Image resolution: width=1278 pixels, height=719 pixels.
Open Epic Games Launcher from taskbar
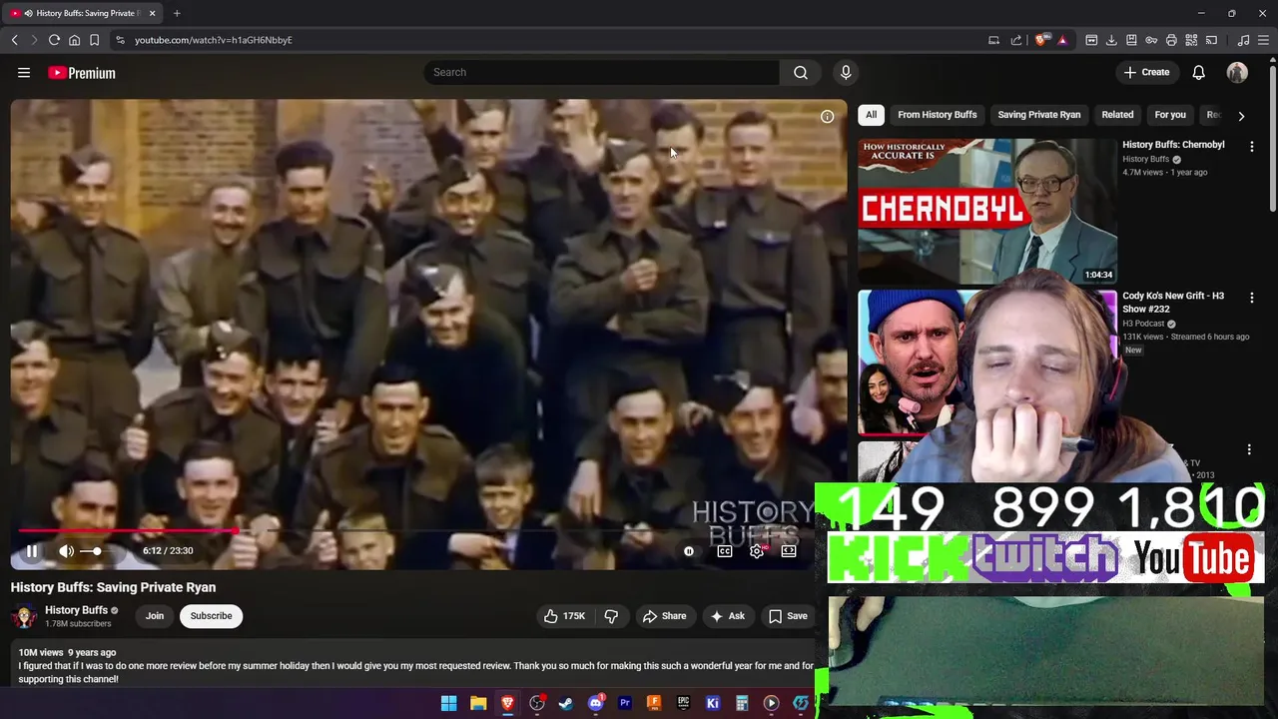(683, 703)
